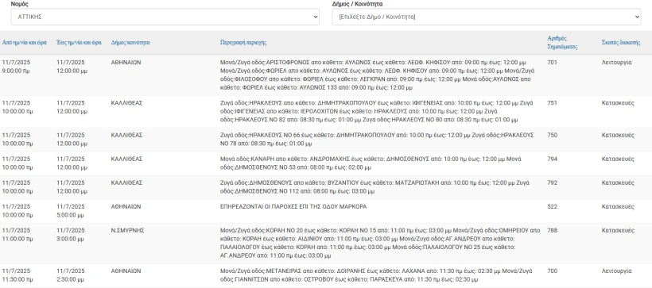Screen dimensions: 652x288
Task: Click description starting 'Μονά οδός:ΚΑΝΑΡΗ'
Action: (371, 163)
